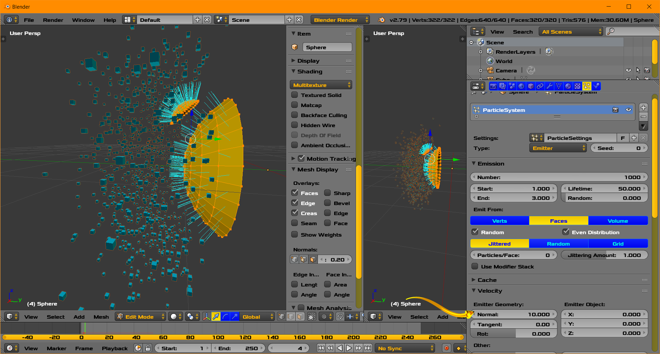
Task: Select the rotate manipulator arc
Action: (225, 317)
